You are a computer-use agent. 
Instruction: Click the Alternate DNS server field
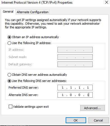tap(75, 95)
